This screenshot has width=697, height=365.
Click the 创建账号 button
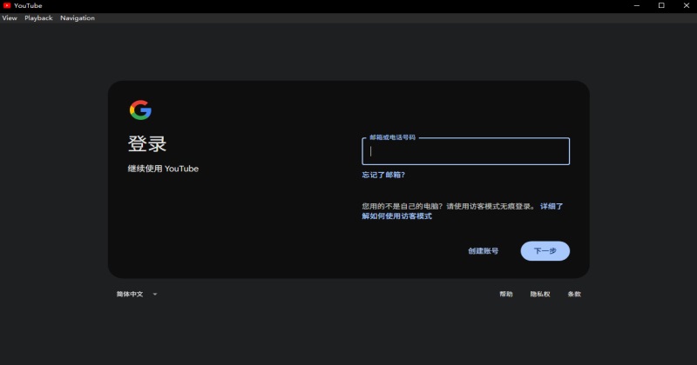point(484,251)
